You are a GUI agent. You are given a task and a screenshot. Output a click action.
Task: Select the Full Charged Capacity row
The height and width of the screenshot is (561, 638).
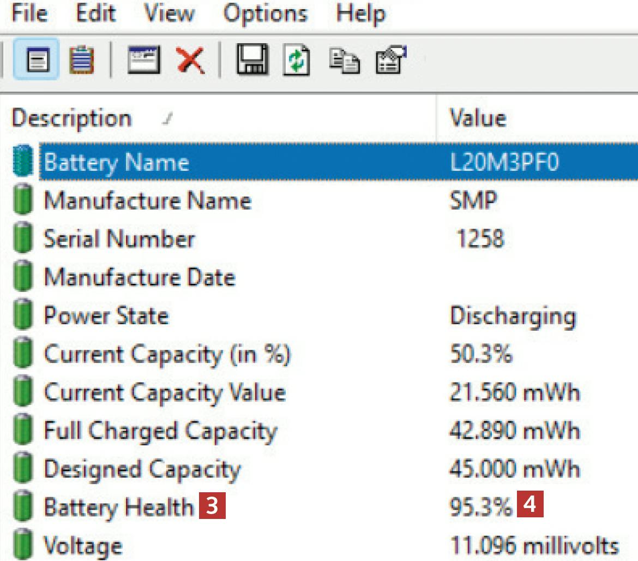(x=160, y=431)
